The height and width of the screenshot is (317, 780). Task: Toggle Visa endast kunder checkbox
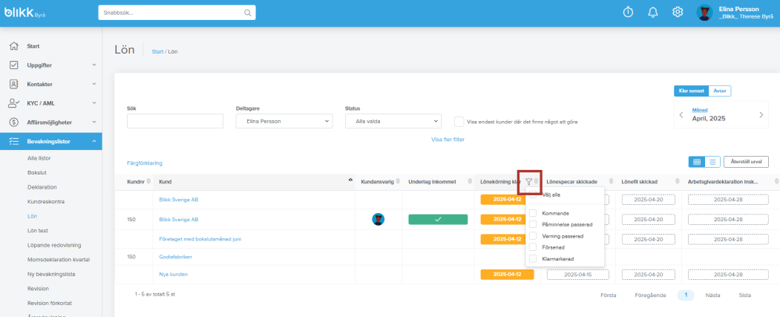[459, 122]
